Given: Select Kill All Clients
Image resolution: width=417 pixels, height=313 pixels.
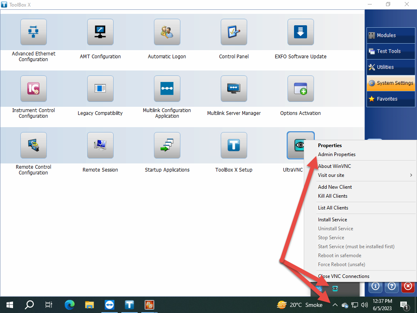Looking at the screenshot, I should (x=361, y=196).
